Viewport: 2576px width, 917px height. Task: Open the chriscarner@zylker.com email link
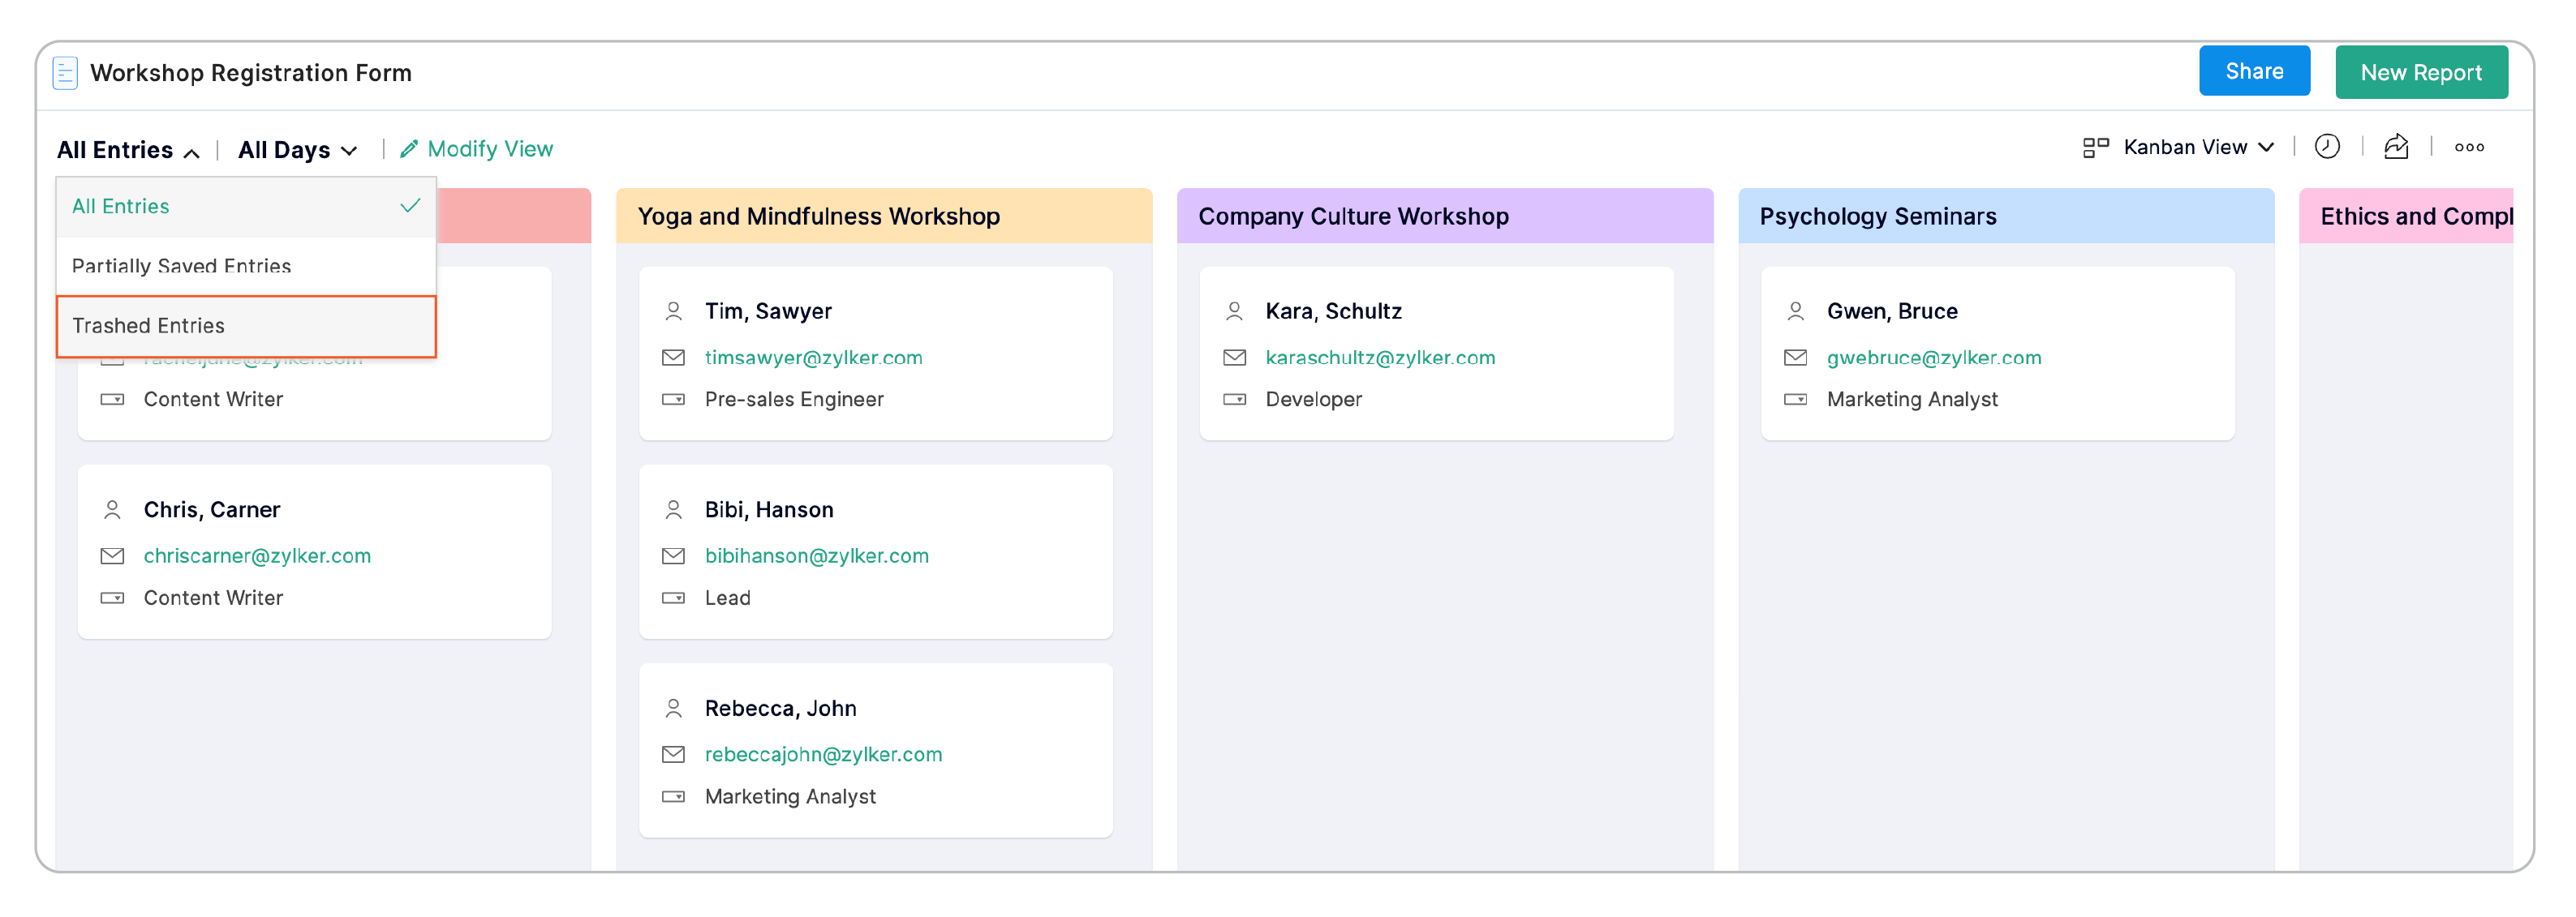coord(257,556)
